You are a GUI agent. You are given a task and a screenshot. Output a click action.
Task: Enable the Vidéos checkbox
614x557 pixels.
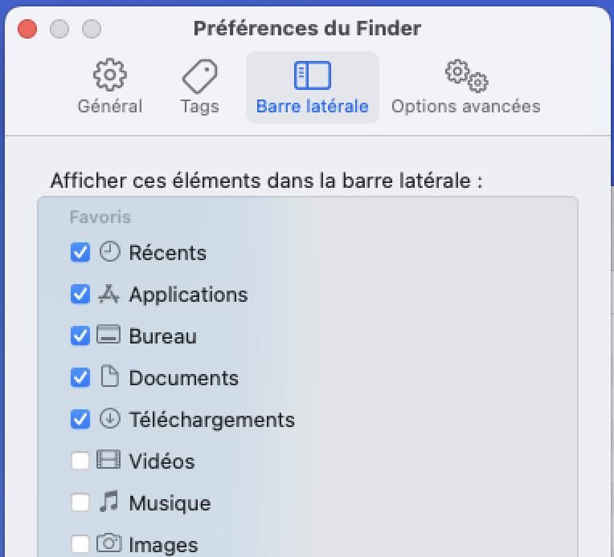tap(80, 461)
